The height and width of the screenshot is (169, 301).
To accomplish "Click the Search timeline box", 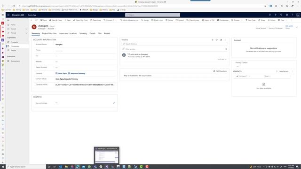I will (x=174, y=44).
